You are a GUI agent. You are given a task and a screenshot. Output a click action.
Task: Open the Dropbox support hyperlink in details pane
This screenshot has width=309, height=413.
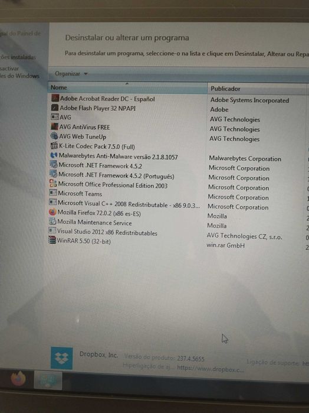pos(210,368)
